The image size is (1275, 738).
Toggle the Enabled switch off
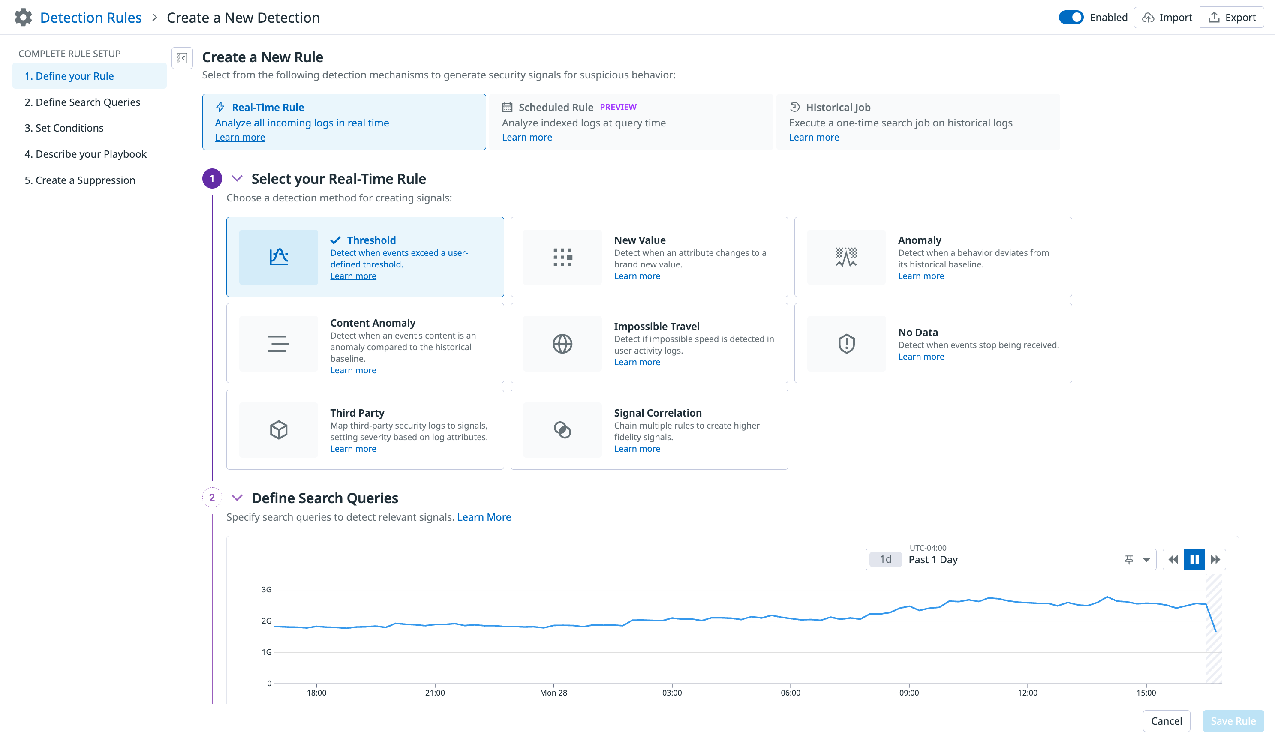click(x=1071, y=18)
